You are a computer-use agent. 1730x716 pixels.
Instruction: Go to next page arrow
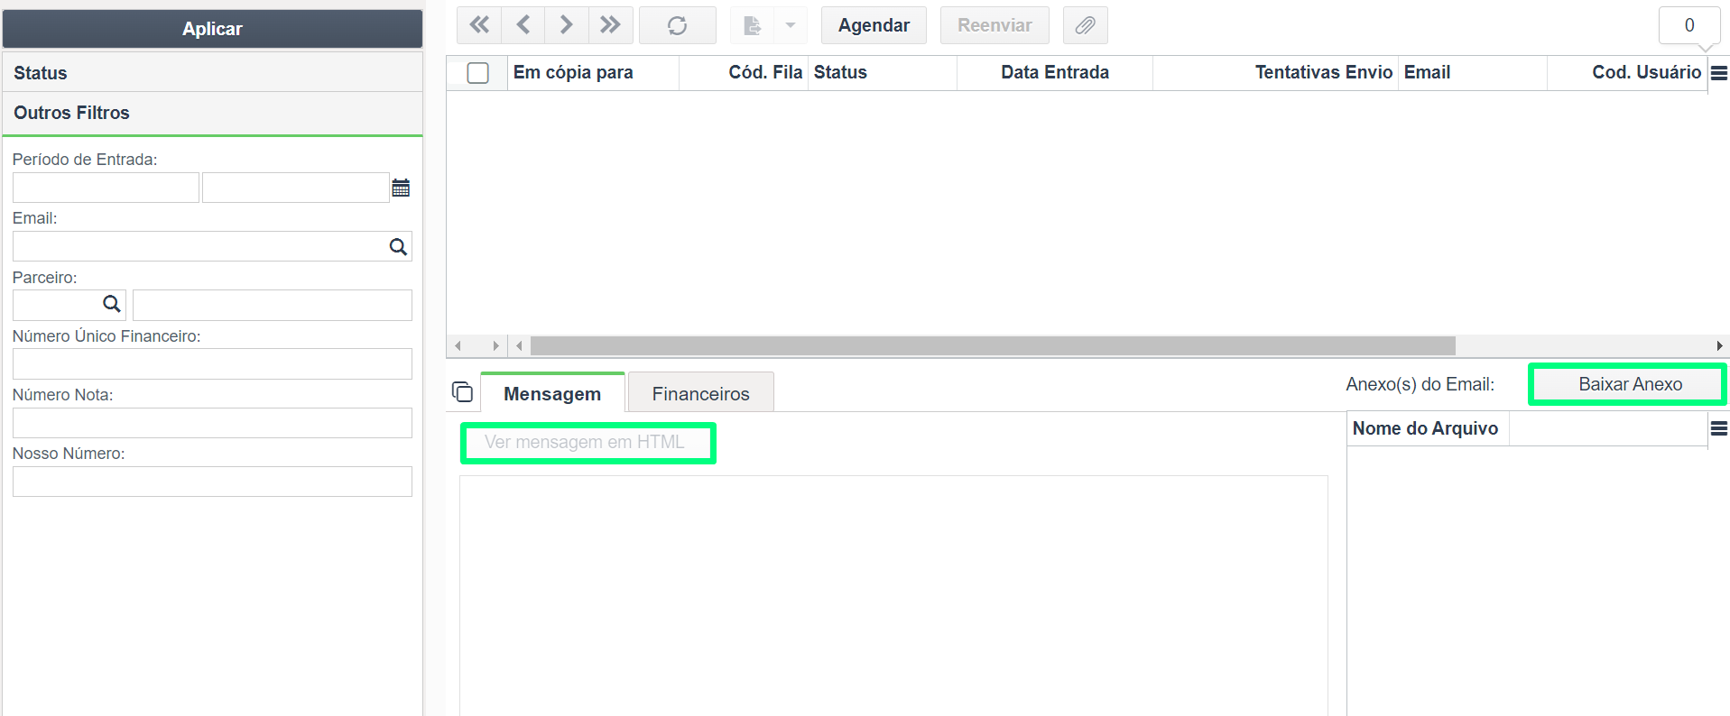567,25
